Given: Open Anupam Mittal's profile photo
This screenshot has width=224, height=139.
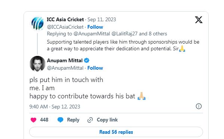Looking at the screenshot, I should (37, 63).
